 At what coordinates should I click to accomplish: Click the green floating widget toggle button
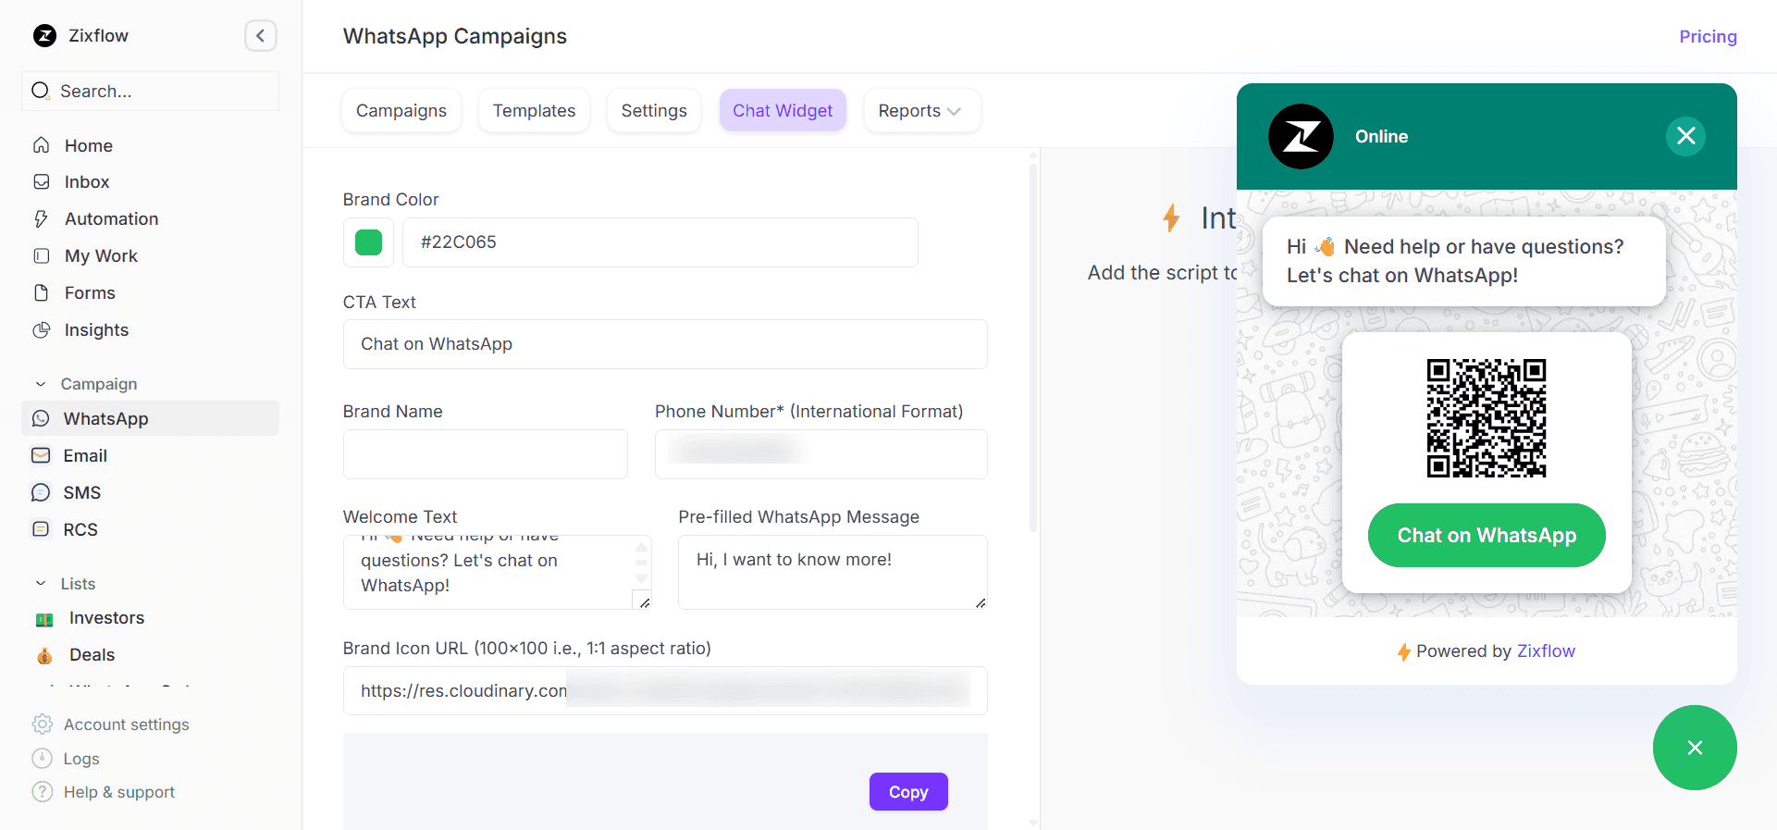point(1695,748)
